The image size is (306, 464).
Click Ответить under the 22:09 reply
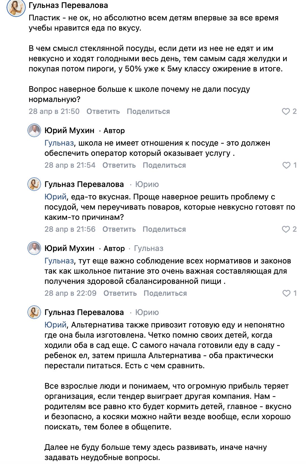coord(120,293)
